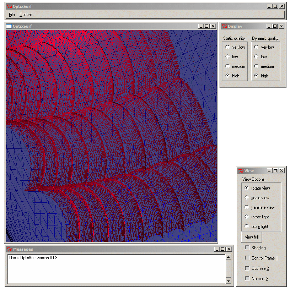Click the Tk icon in Messages title bar
This screenshot has width=290, height=289.
point(10,249)
